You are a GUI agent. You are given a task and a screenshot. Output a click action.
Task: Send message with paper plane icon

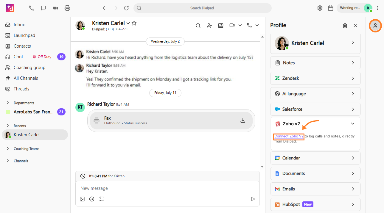253,199
